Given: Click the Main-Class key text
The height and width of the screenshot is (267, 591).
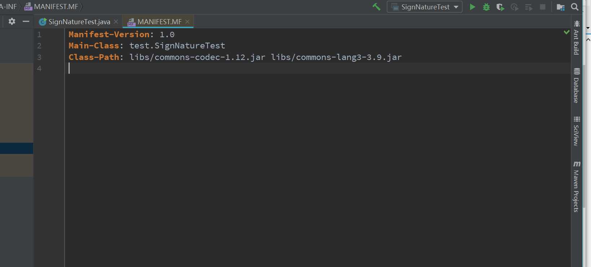Looking at the screenshot, I should tap(94, 46).
